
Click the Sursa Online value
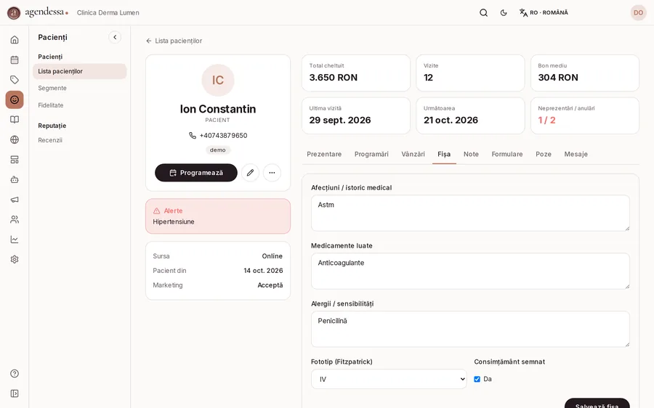(x=272, y=256)
